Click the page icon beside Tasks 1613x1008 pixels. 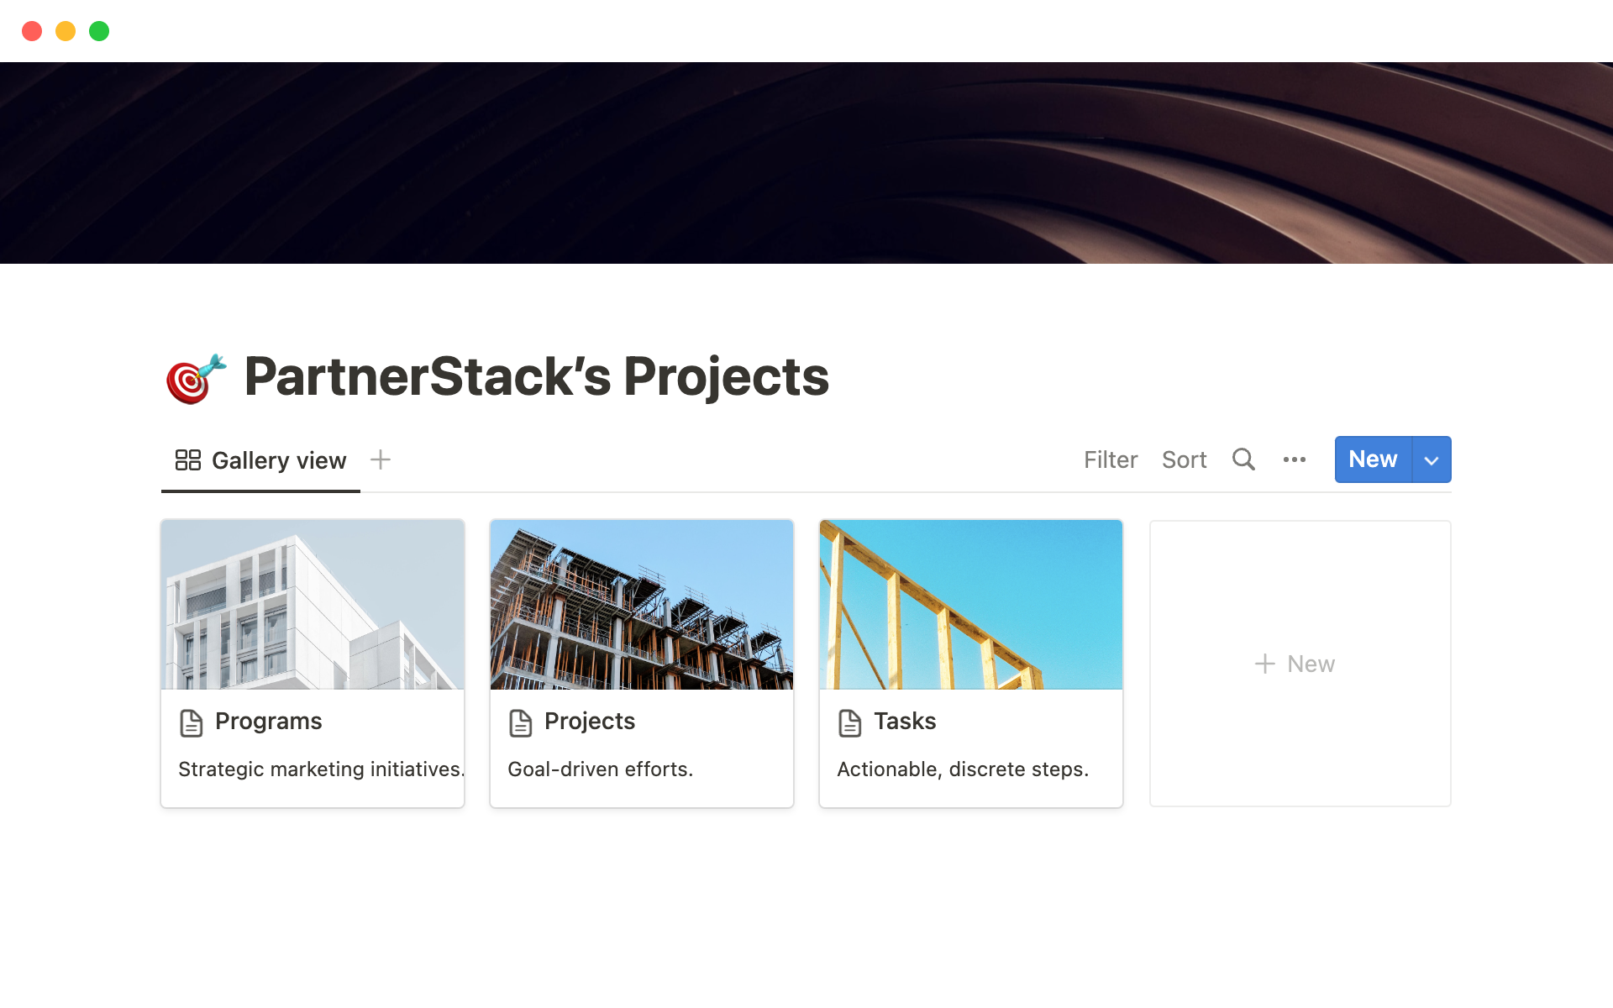coord(849,722)
